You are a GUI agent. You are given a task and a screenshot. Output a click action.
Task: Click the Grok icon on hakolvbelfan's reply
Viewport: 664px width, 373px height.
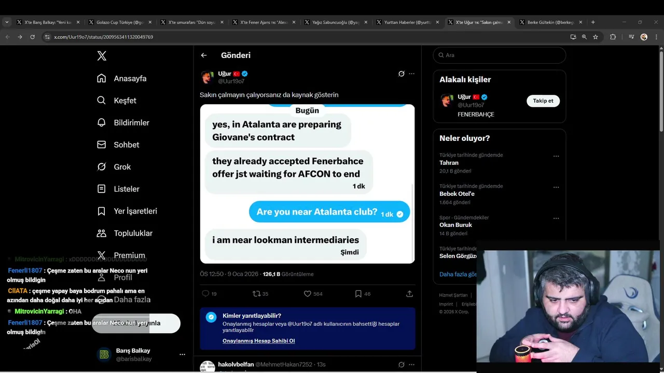(401, 364)
